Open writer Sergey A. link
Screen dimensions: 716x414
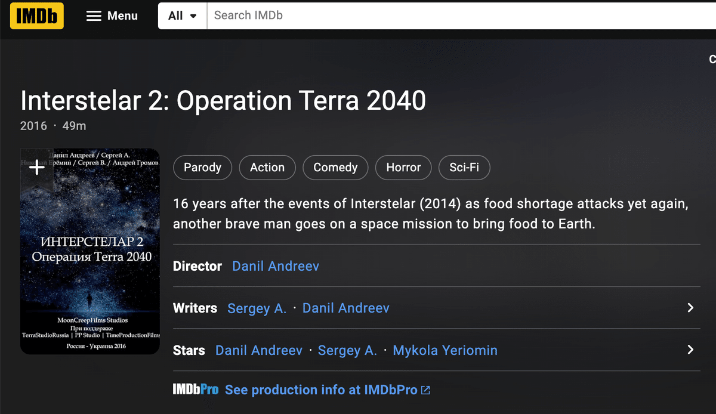[257, 308]
